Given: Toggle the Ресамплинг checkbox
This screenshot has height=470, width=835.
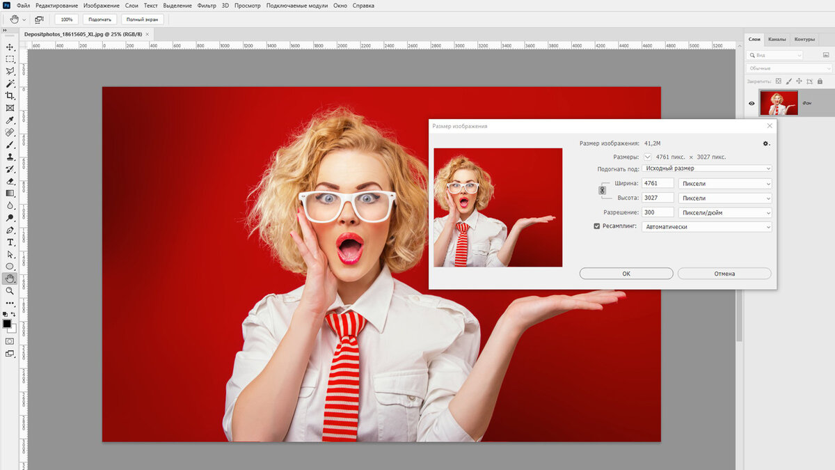Looking at the screenshot, I should coord(596,226).
